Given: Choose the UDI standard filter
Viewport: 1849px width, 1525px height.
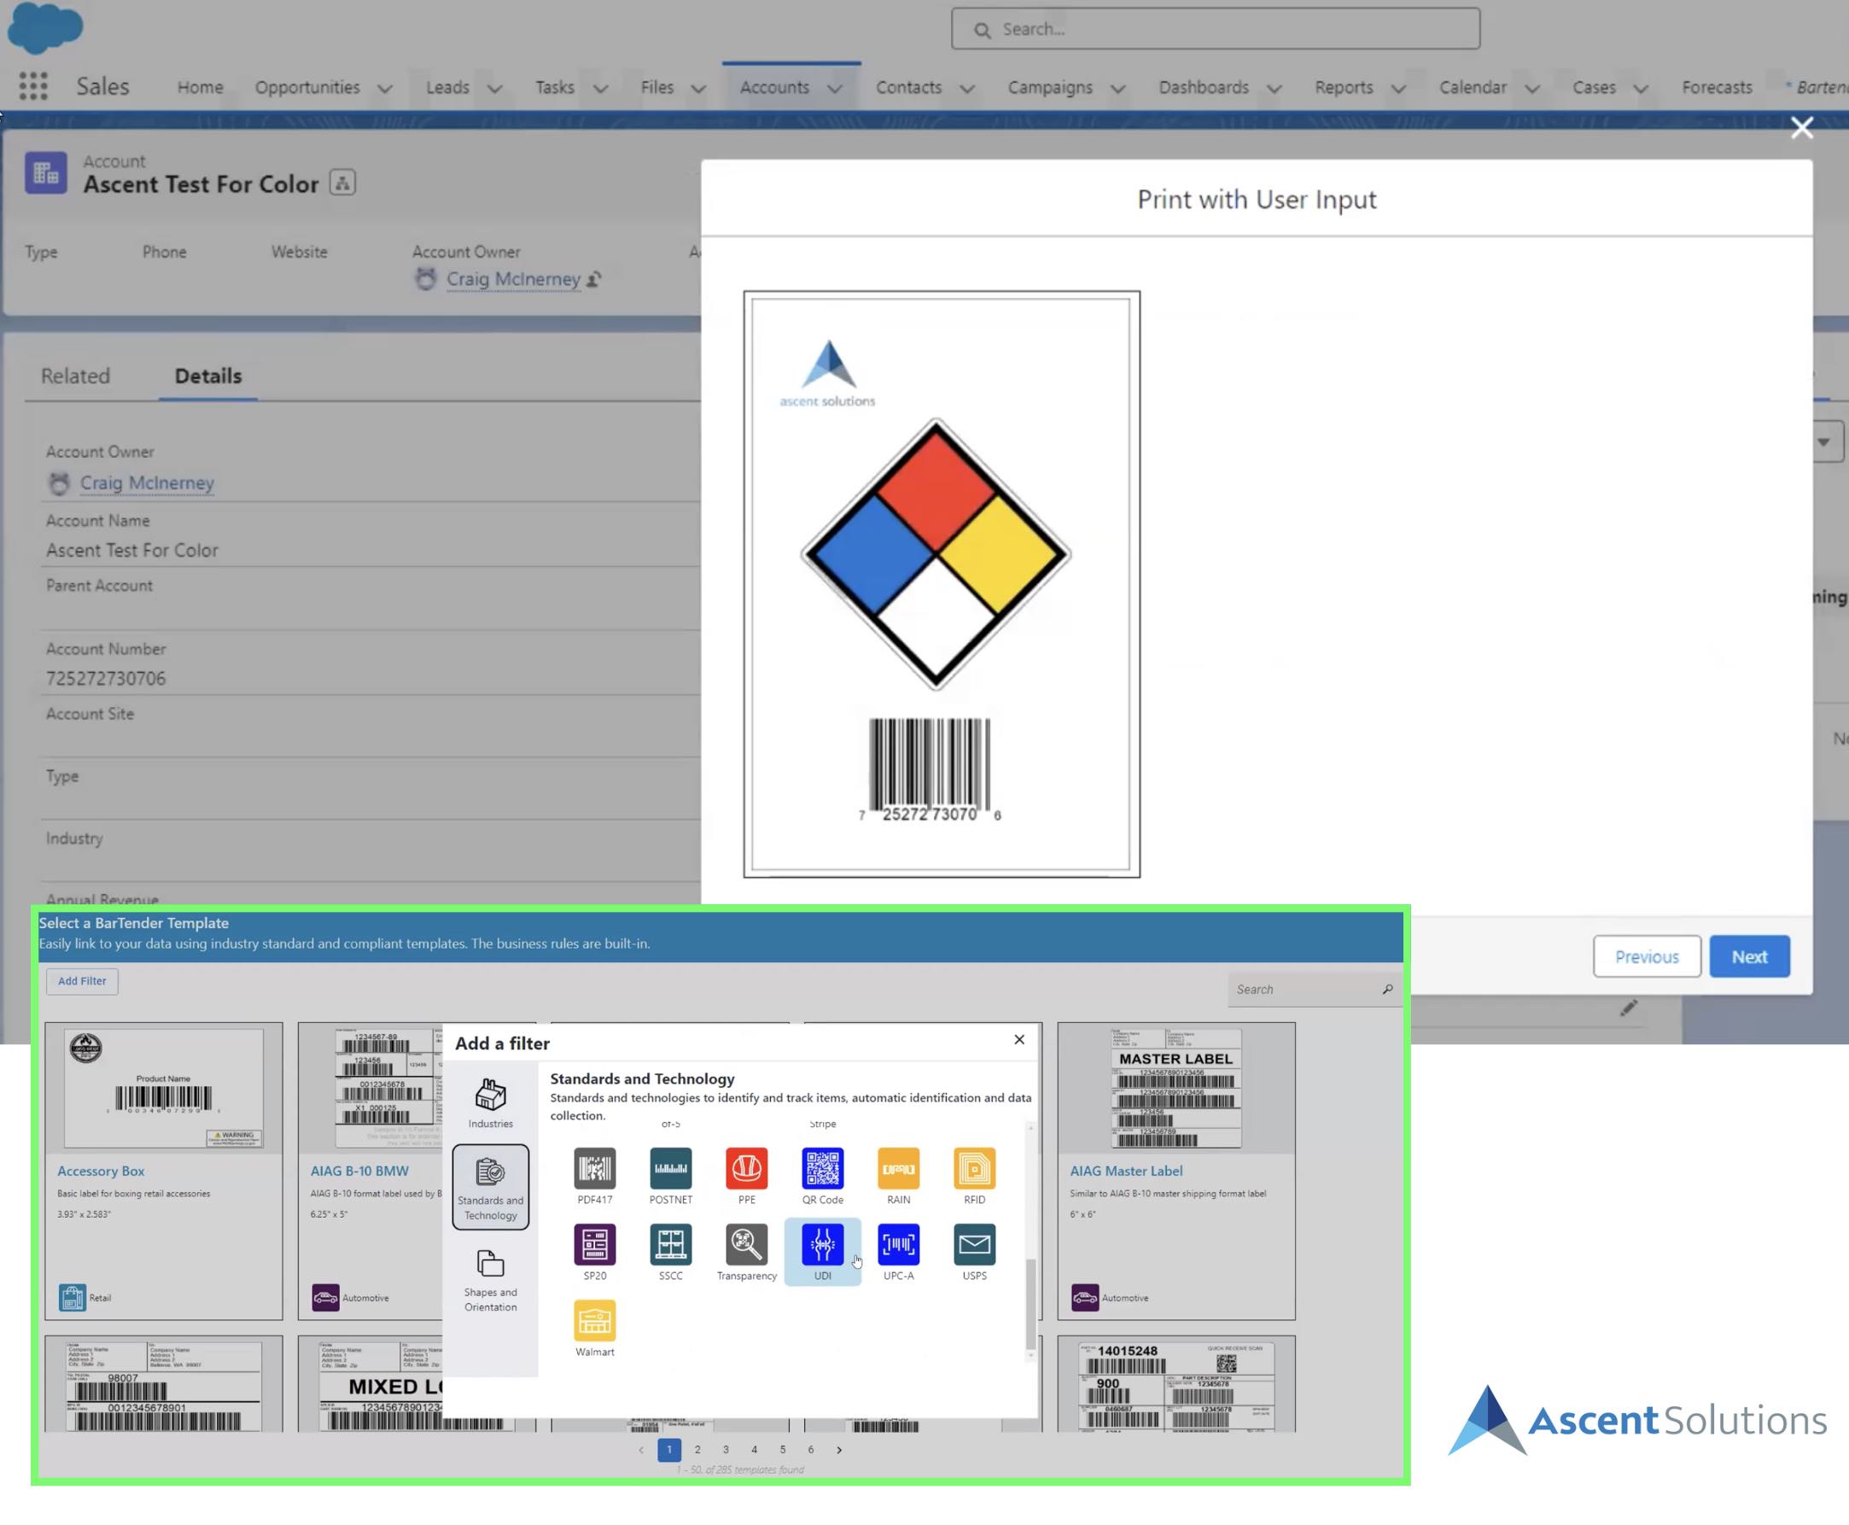Looking at the screenshot, I should (x=822, y=1245).
